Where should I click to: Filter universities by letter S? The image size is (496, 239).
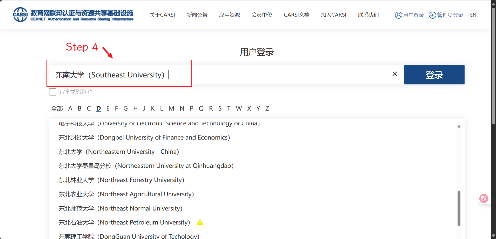(220, 108)
